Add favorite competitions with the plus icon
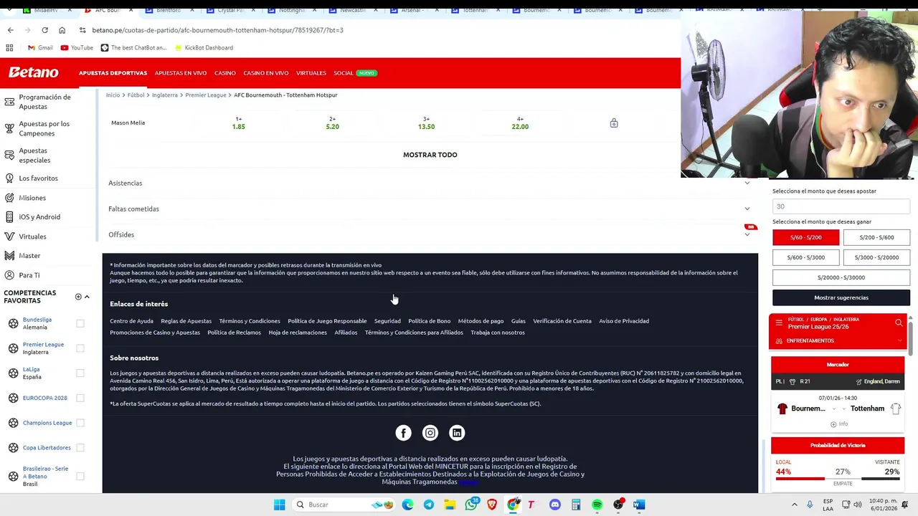 point(78,297)
